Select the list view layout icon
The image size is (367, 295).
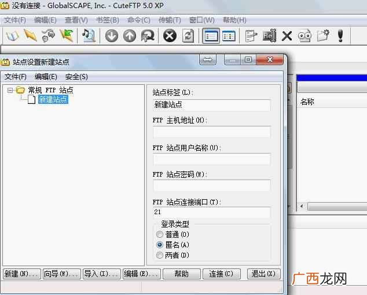[211, 36]
